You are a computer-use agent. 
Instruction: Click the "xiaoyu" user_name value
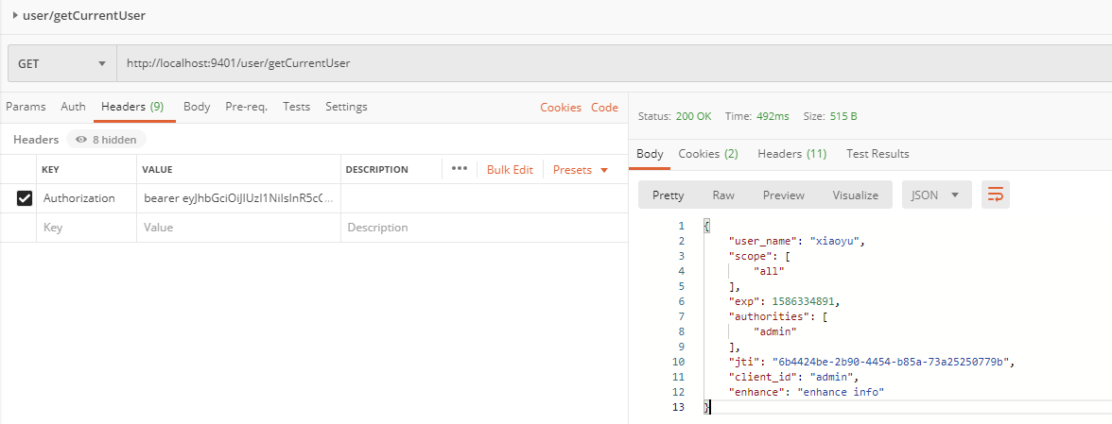tap(836, 241)
